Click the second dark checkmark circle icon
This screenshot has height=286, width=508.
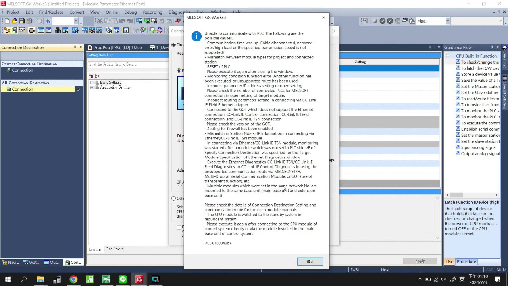(390, 21)
